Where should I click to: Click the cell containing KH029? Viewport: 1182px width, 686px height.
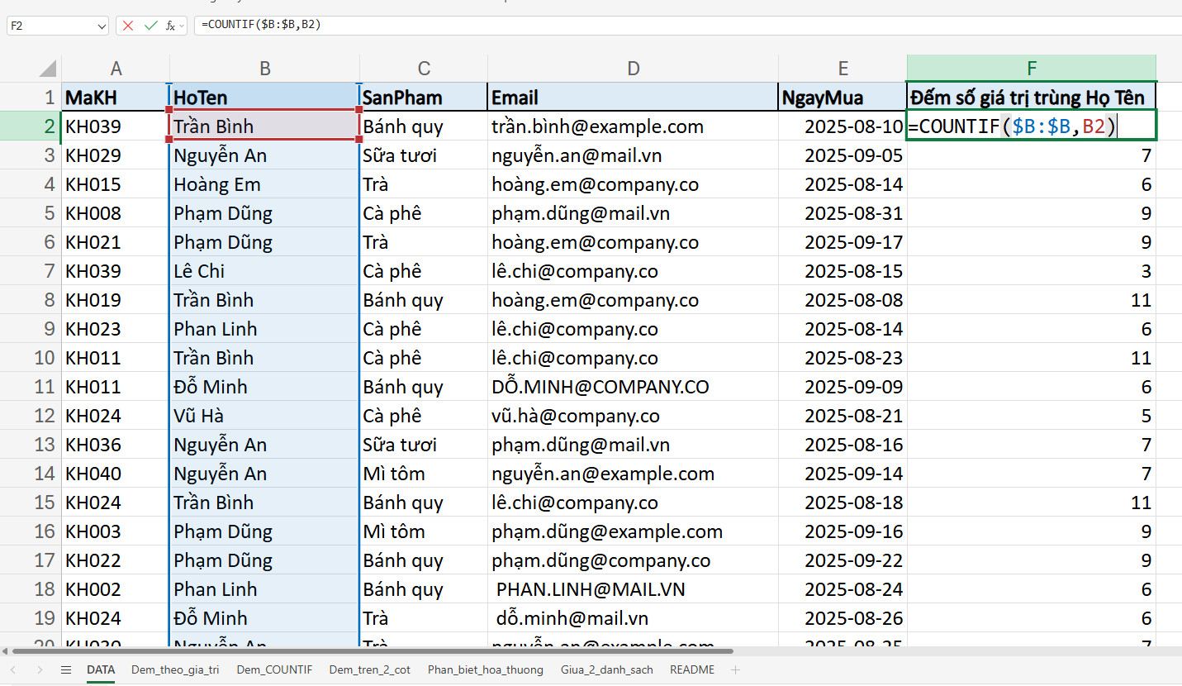tap(116, 155)
